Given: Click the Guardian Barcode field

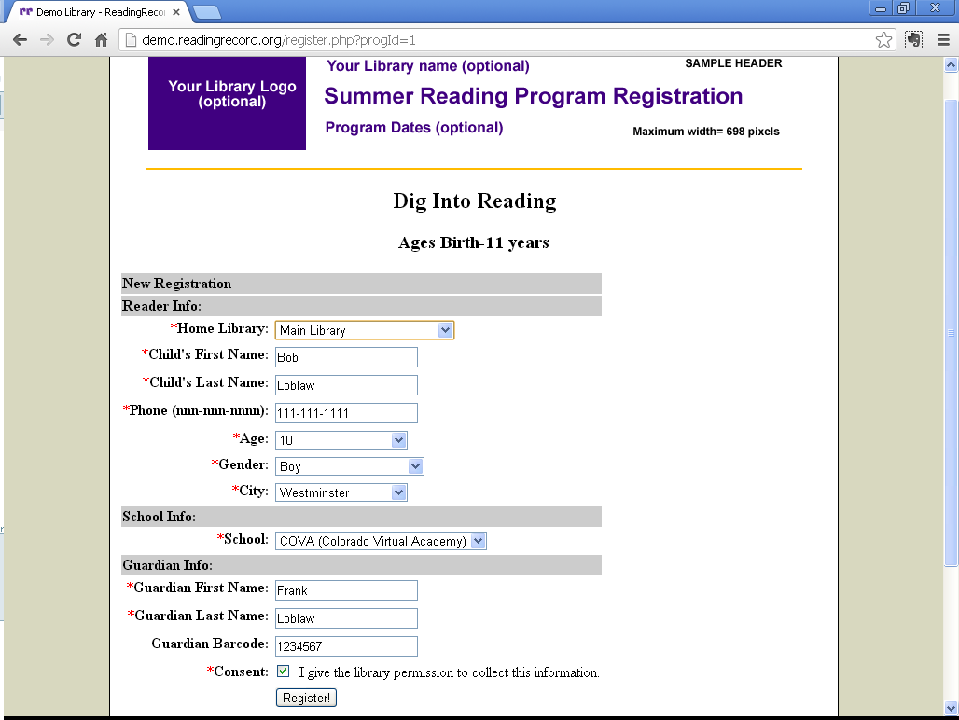Looking at the screenshot, I should coord(346,646).
